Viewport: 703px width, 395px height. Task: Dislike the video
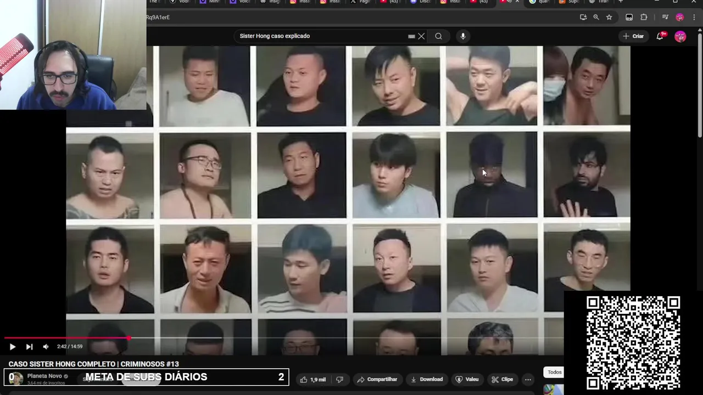click(x=339, y=379)
